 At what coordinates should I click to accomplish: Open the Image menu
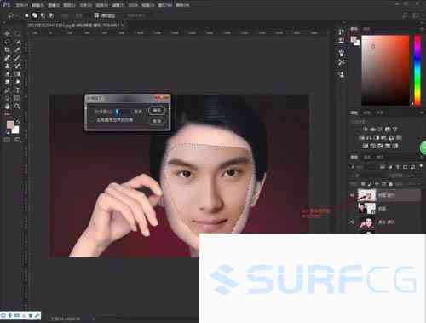[x=54, y=5]
